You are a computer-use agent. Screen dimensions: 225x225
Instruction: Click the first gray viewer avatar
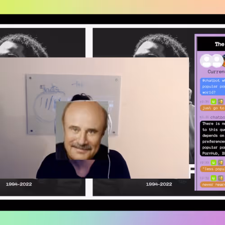coord(207,61)
